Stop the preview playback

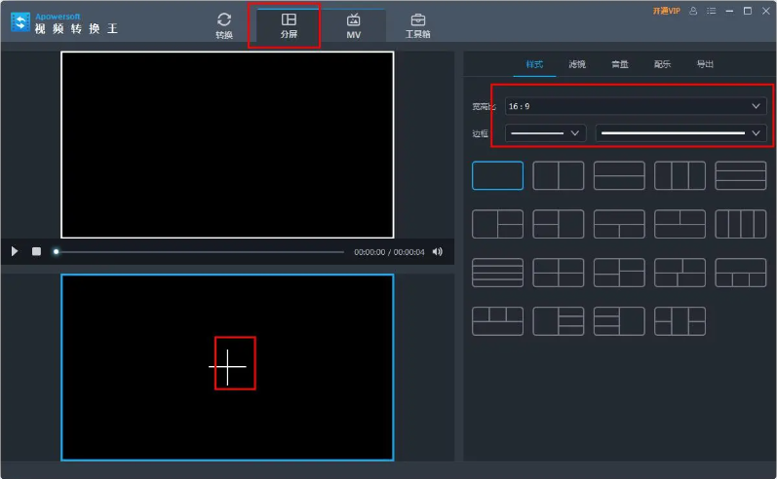(x=36, y=251)
